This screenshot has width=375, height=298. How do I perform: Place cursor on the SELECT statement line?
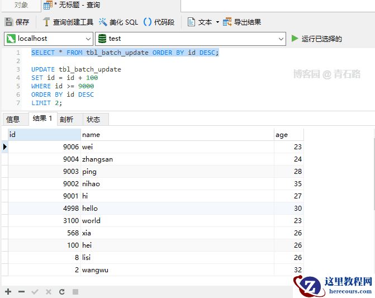pos(125,53)
